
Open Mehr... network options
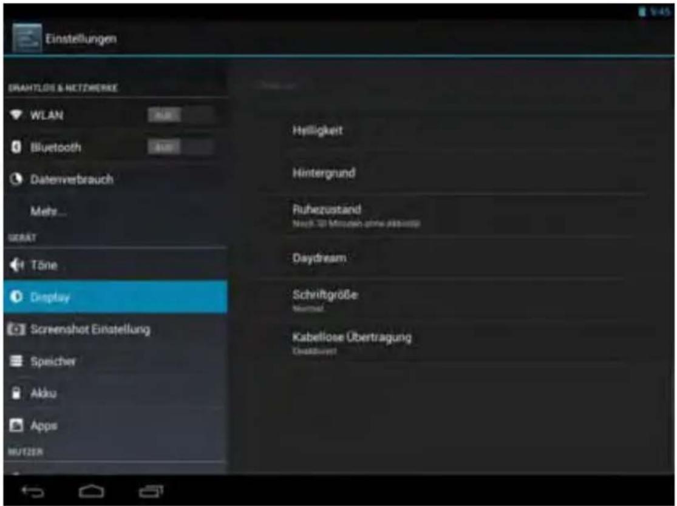tap(115, 211)
